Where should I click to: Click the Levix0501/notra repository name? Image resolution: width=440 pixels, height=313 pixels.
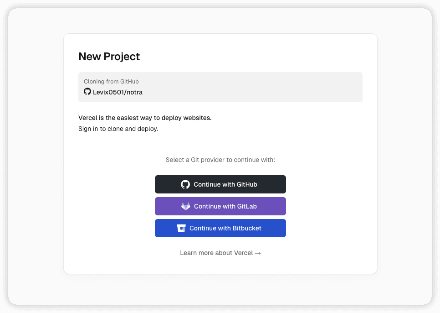(118, 92)
